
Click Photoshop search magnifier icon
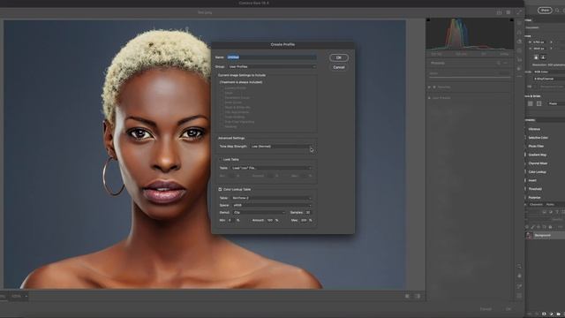pos(557,11)
